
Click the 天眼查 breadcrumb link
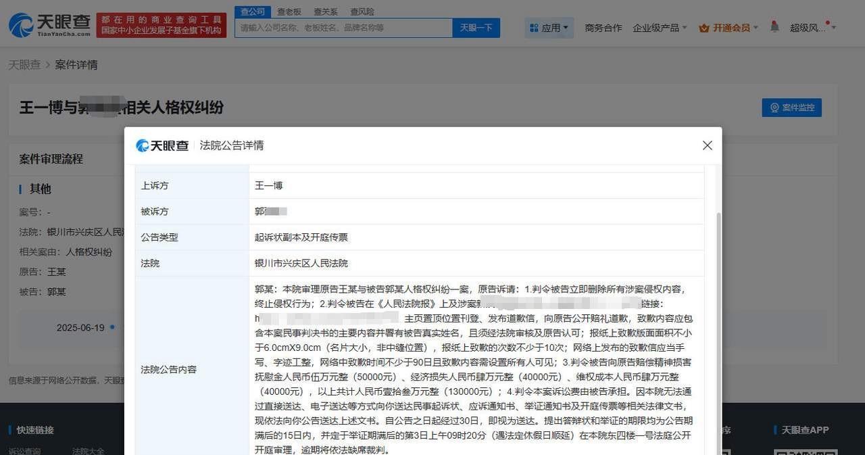coord(24,65)
